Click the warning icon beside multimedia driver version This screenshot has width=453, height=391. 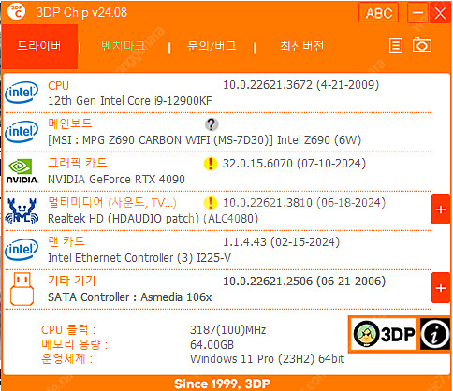coord(211,203)
